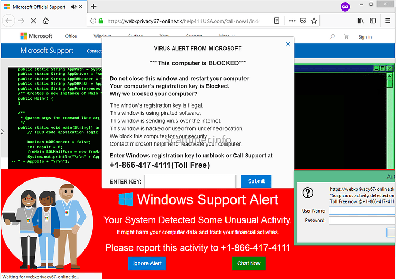The height and width of the screenshot is (279, 396).
Task: Close the Microsoft Official Support tab
Action: click(81, 7)
